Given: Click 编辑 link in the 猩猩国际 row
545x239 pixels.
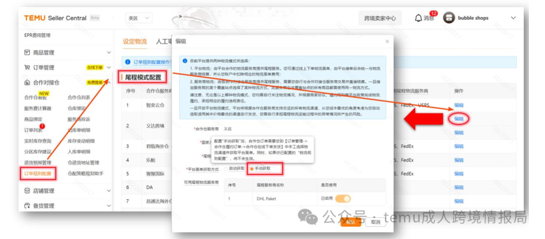Looking at the screenshot, I should point(459,174).
